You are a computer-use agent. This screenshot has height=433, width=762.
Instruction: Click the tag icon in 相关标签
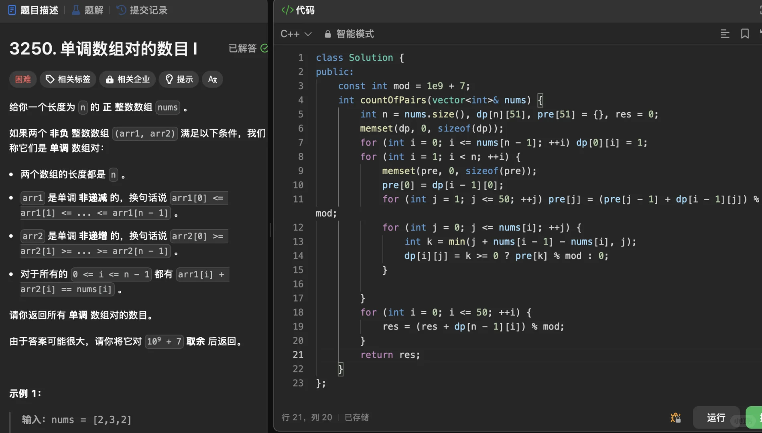point(50,79)
